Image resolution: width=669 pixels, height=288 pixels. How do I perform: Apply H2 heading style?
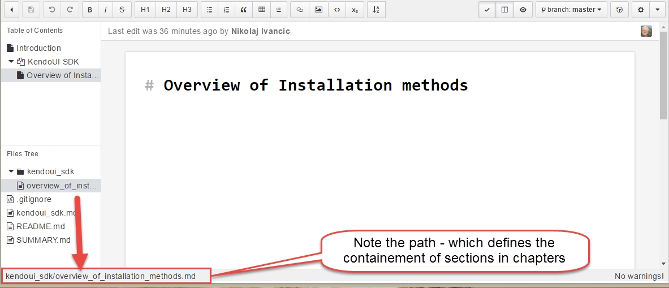pyautogui.click(x=166, y=10)
